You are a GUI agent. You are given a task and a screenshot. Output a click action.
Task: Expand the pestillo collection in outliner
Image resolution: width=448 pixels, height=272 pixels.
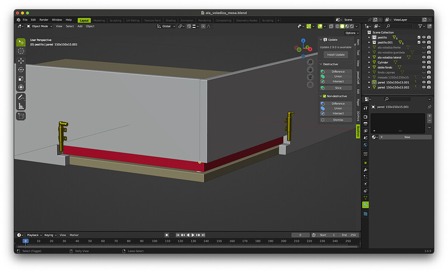coord(369,37)
